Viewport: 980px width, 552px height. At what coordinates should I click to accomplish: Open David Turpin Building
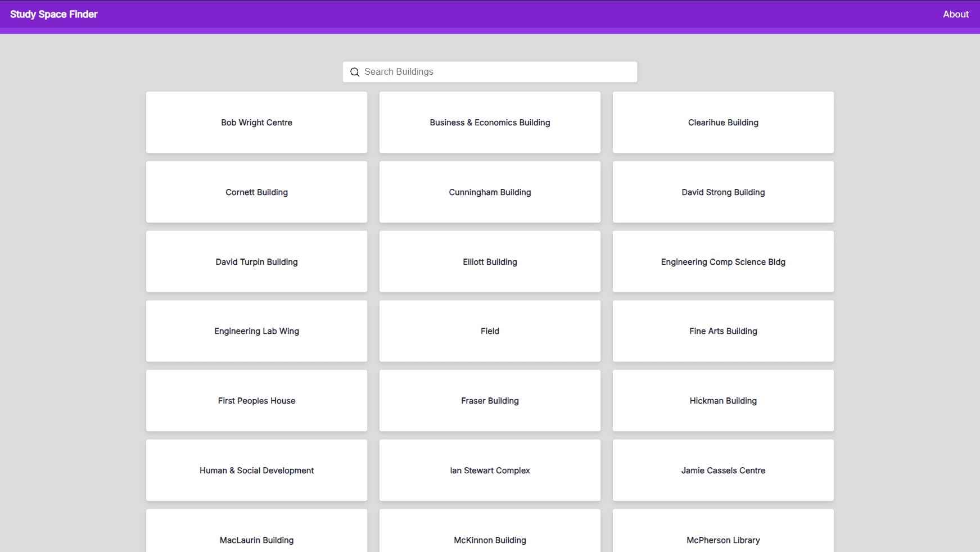point(256,261)
